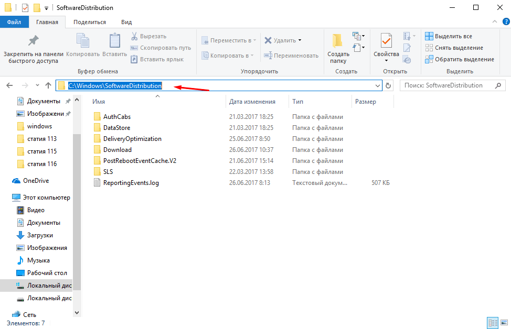Switch to the Поделиться tab

(90, 22)
